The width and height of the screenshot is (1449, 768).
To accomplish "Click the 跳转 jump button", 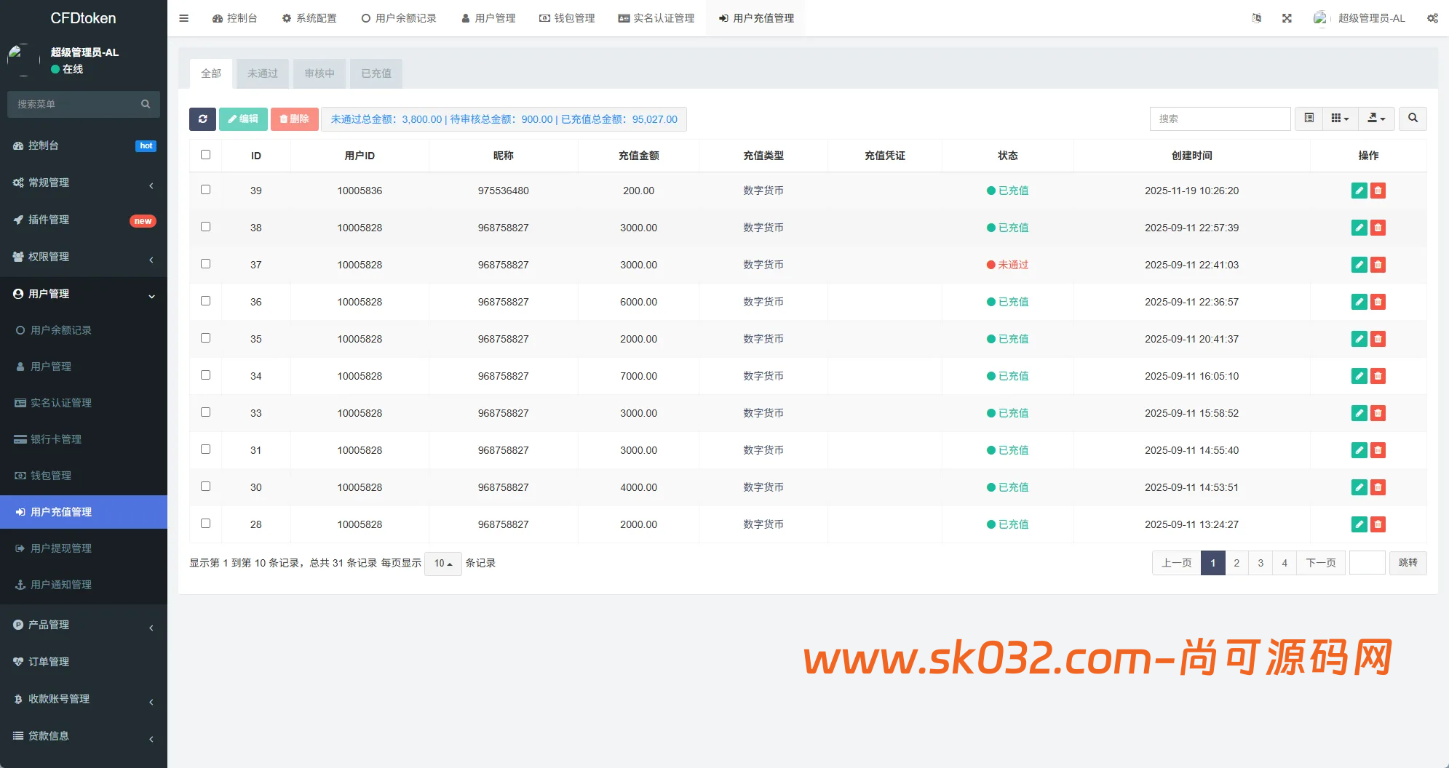I will coord(1408,563).
